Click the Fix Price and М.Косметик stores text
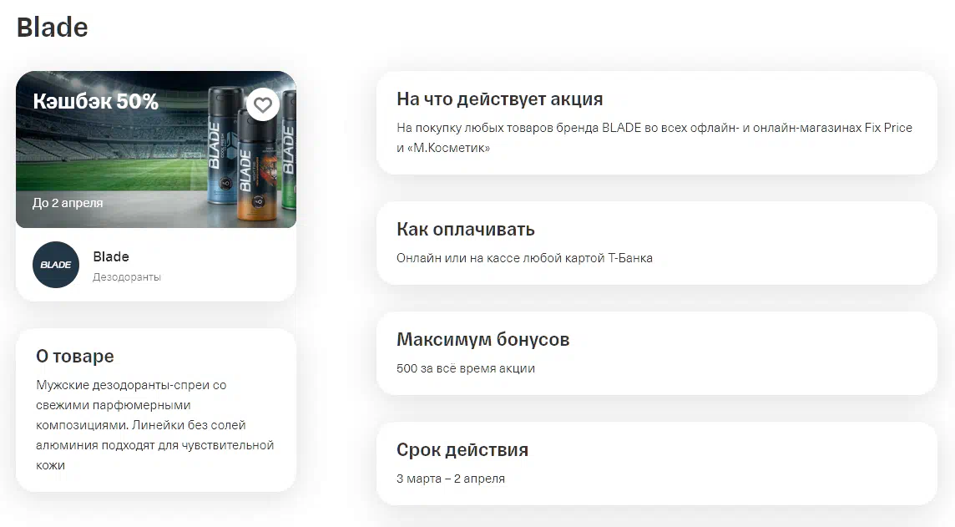Screen dimensions: 955x527 (x=654, y=138)
